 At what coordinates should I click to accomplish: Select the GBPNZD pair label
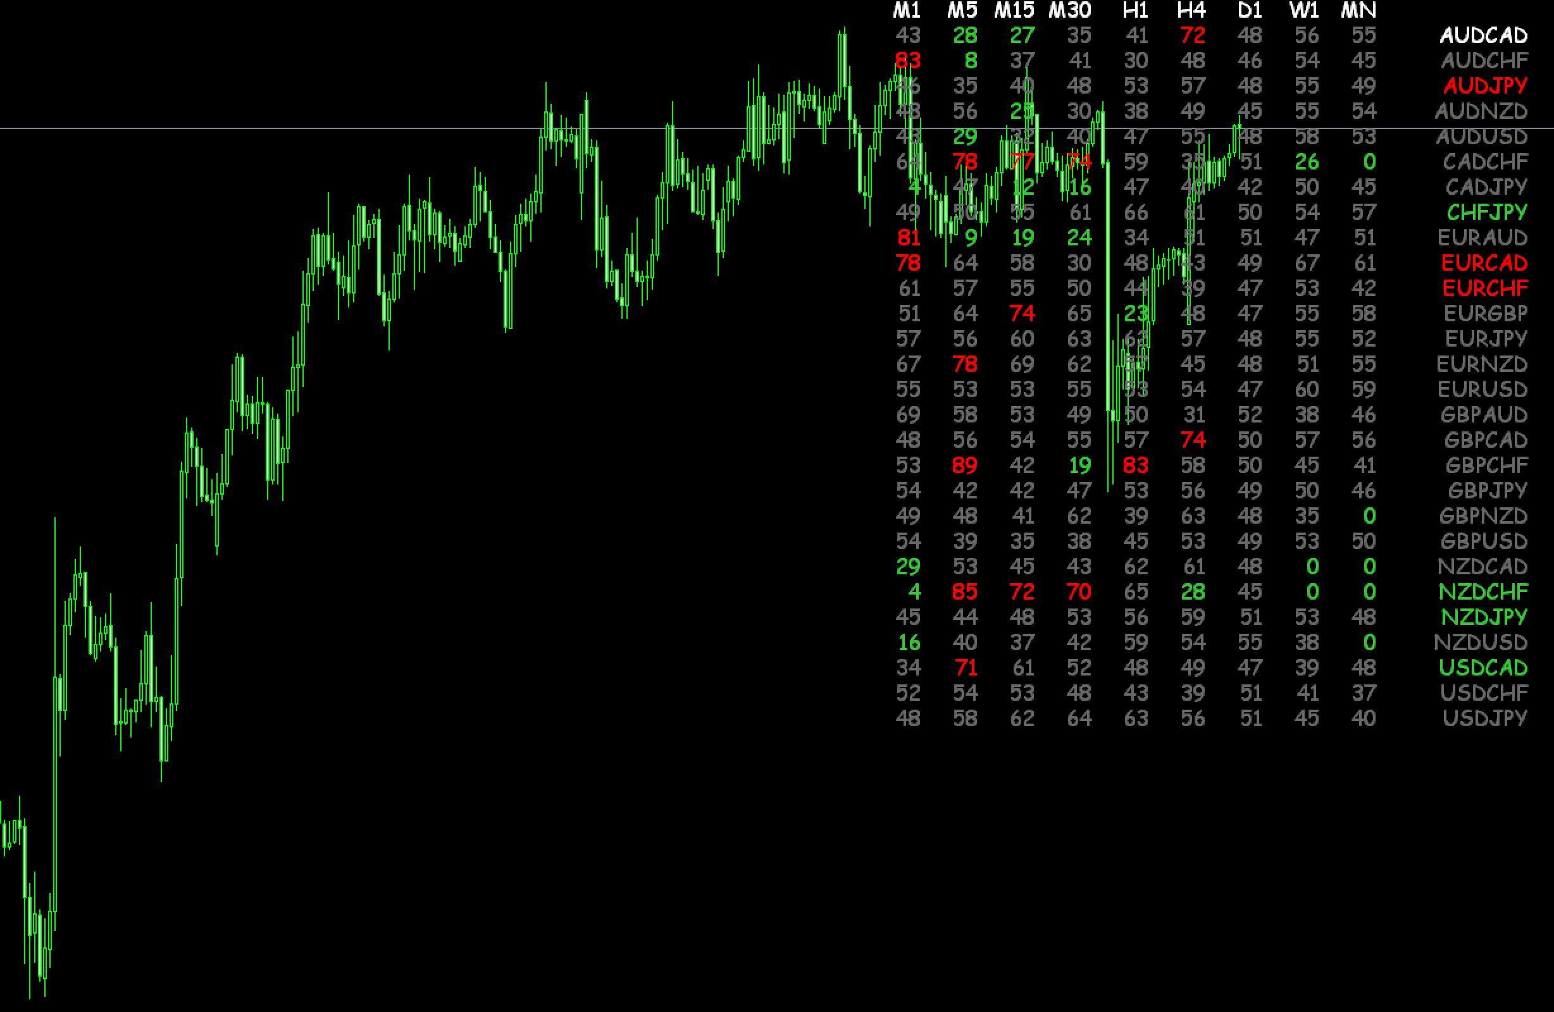(x=1483, y=515)
